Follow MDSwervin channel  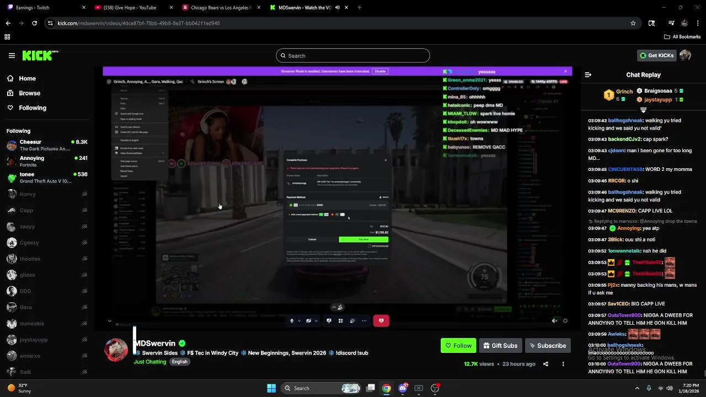coord(458,346)
